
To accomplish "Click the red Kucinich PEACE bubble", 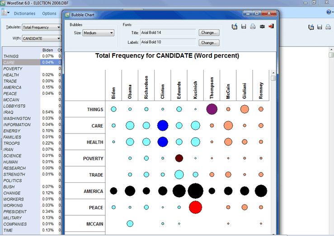I will (x=195, y=207).
